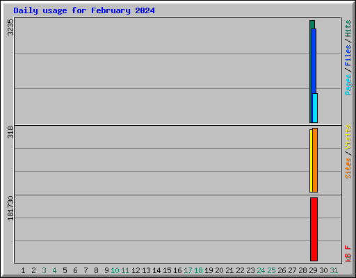Click day number 8 on x-axis
Viewport: 356px width, 278px height.
(96, 270)
